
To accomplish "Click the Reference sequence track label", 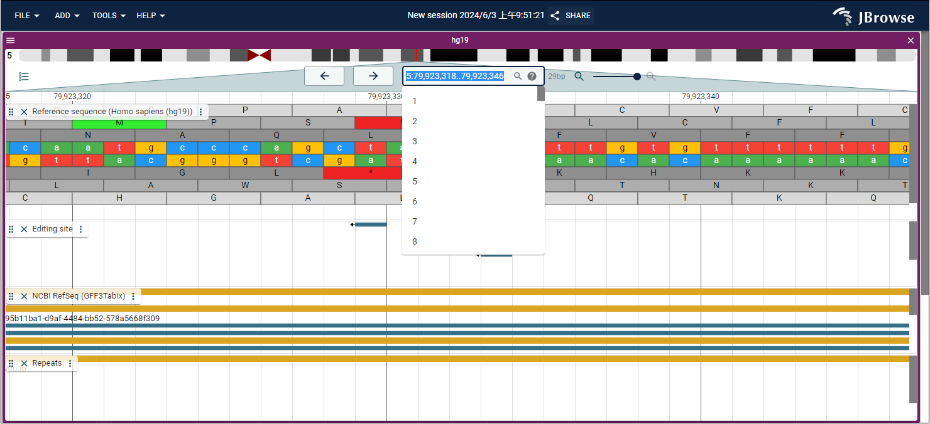I will tap(112, 112).
